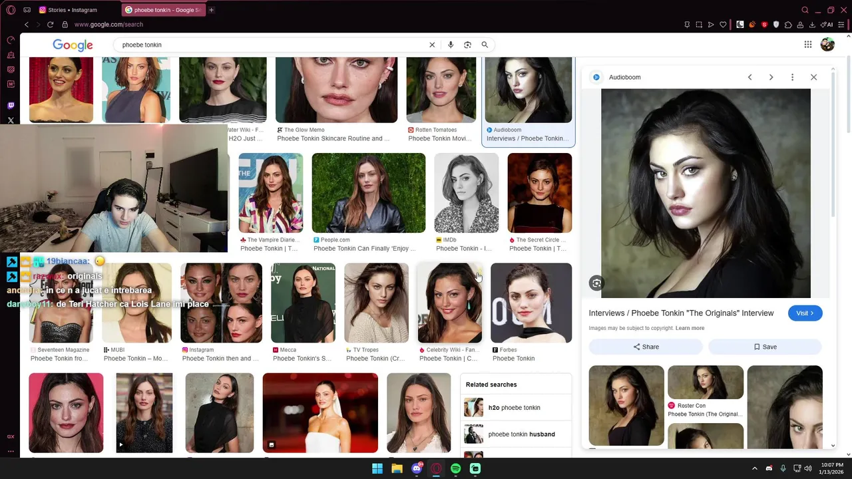Viewport: 852px width, 479px height.
Task: Click the Google search magnifier button
Action: (485, 45)
